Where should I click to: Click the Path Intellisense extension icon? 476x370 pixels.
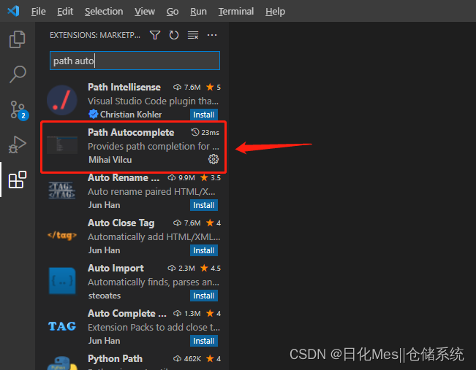62,100
